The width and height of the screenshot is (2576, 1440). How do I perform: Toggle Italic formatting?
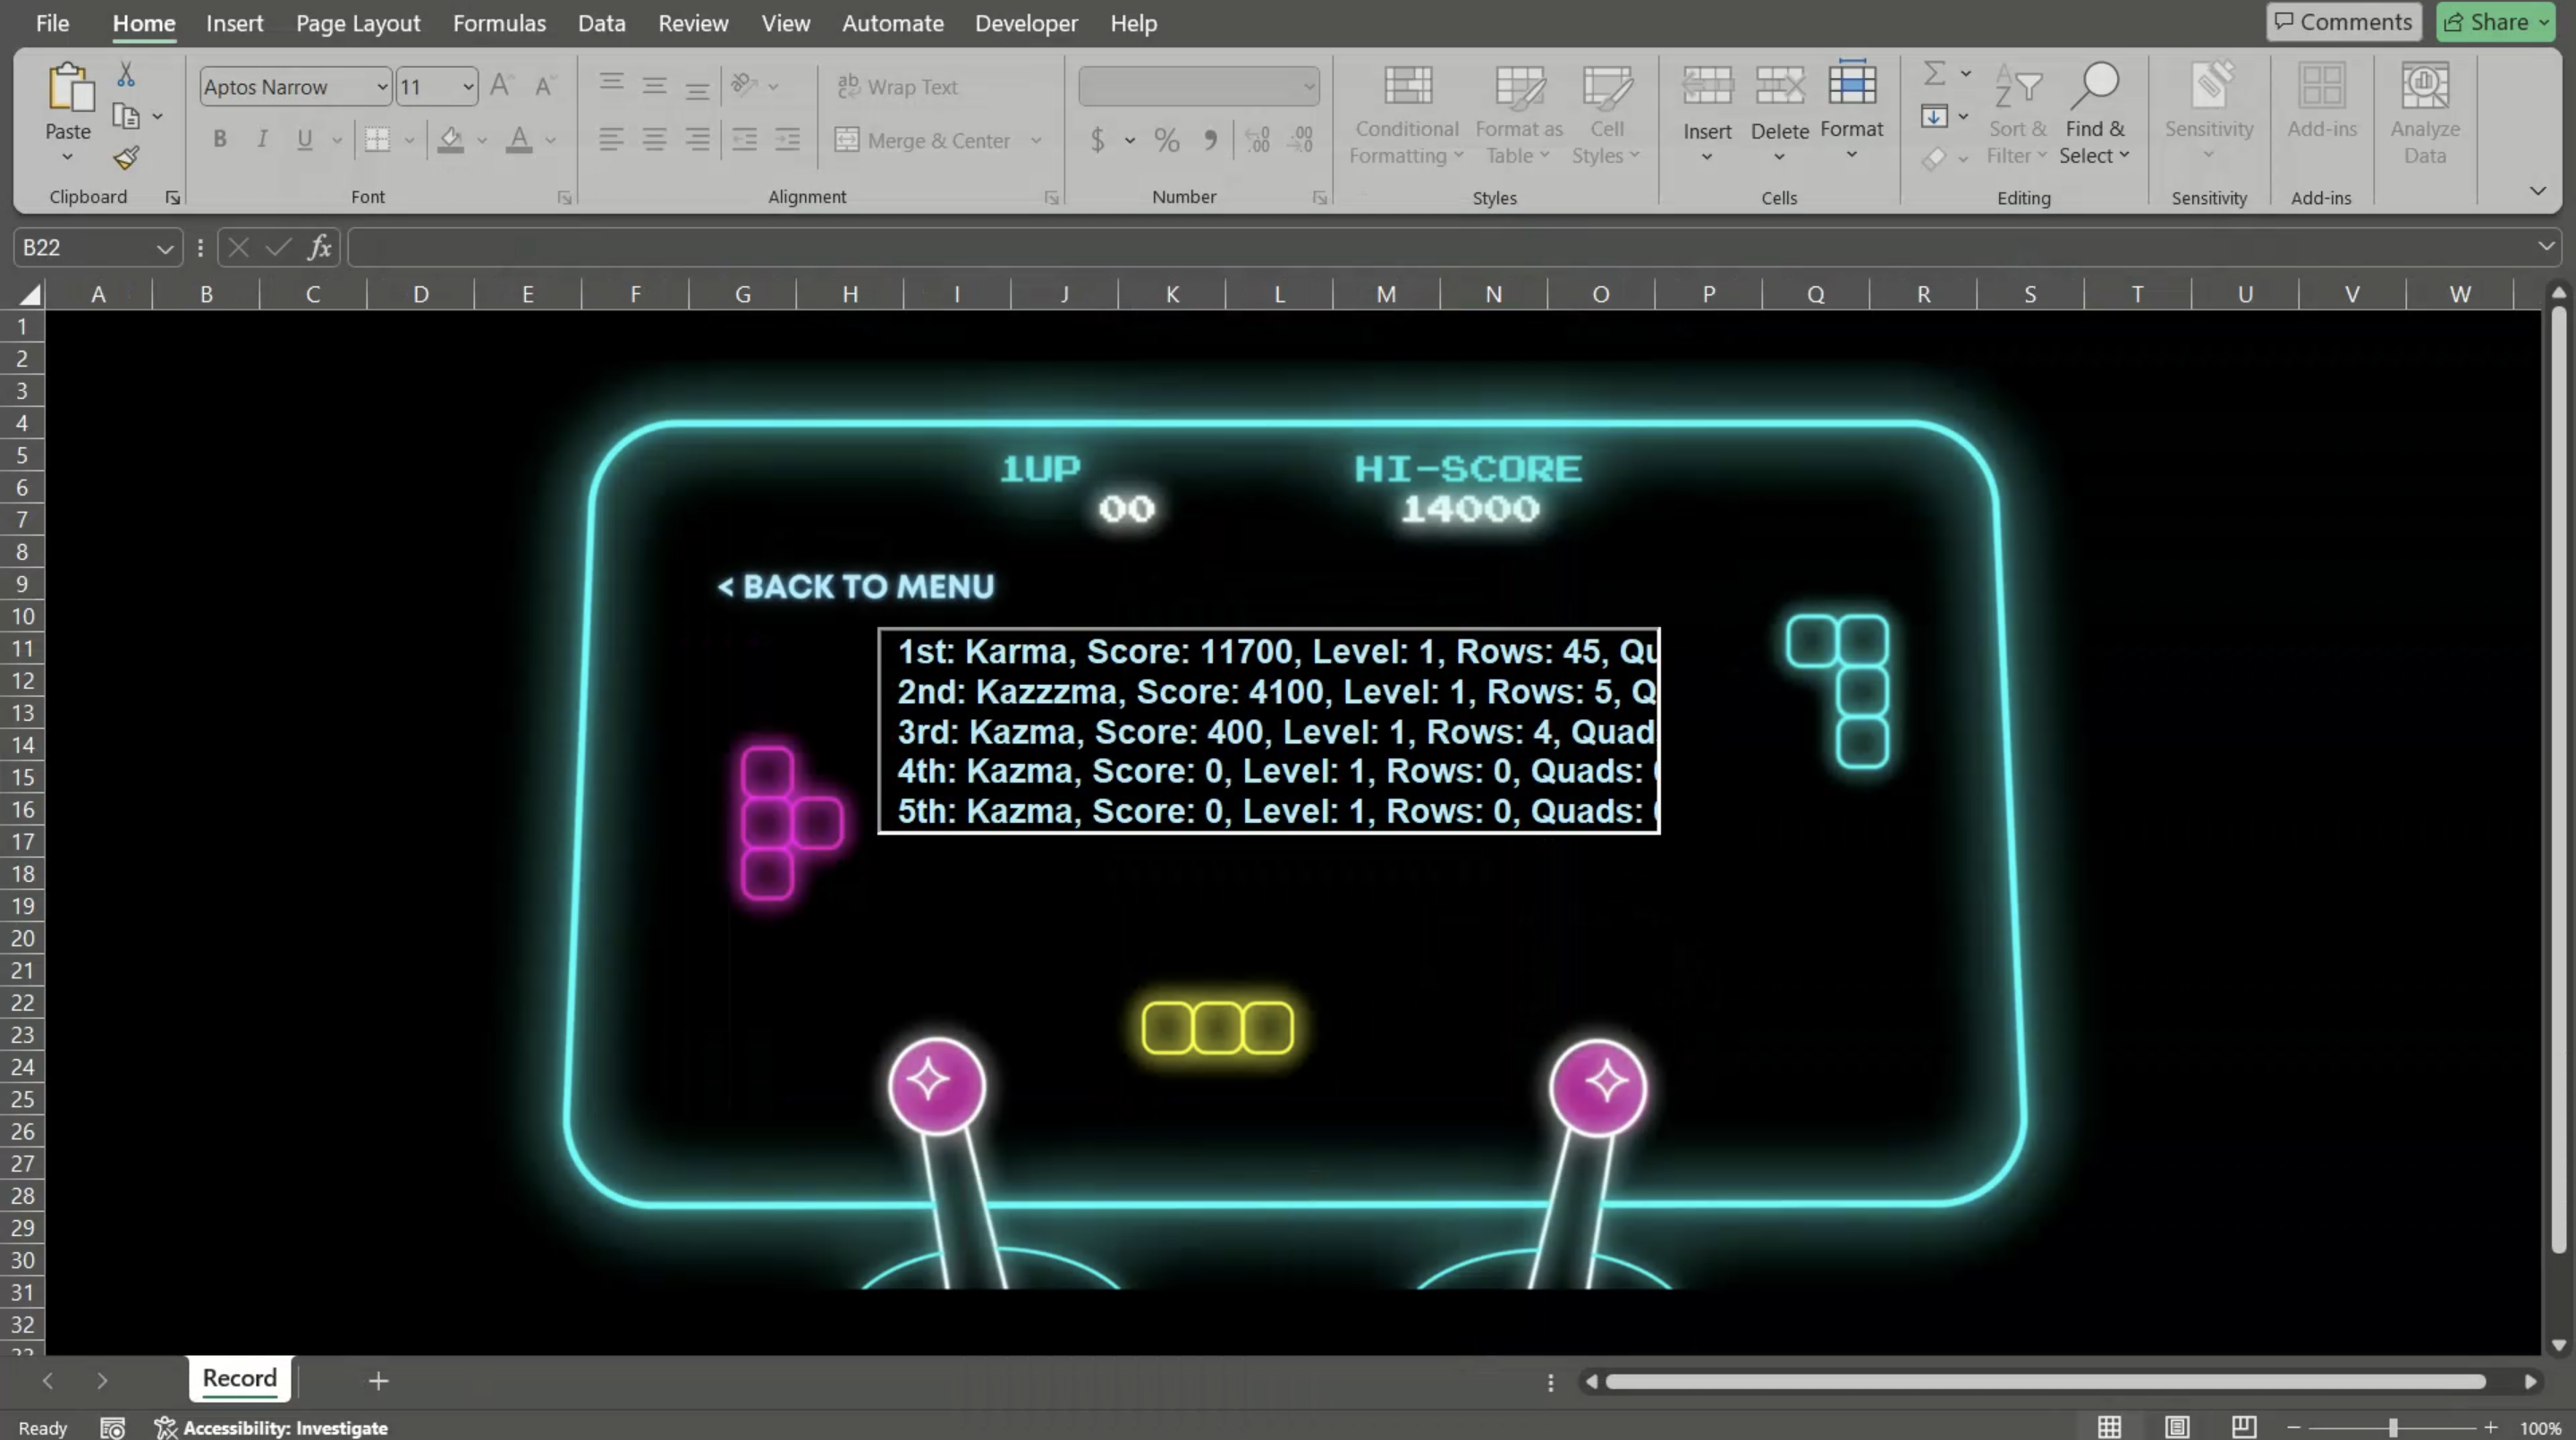coord(262,140)
